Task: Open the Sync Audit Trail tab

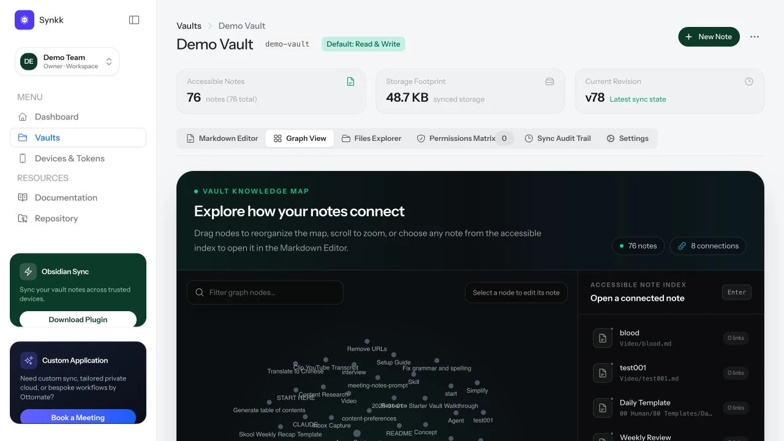Action: coord(557,138)
